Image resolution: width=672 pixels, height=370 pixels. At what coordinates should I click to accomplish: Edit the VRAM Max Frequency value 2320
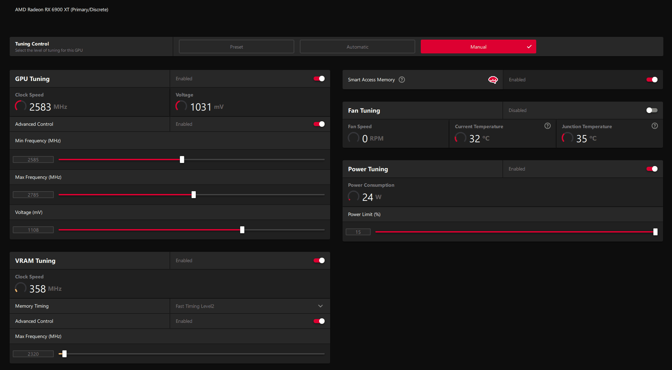33,354
